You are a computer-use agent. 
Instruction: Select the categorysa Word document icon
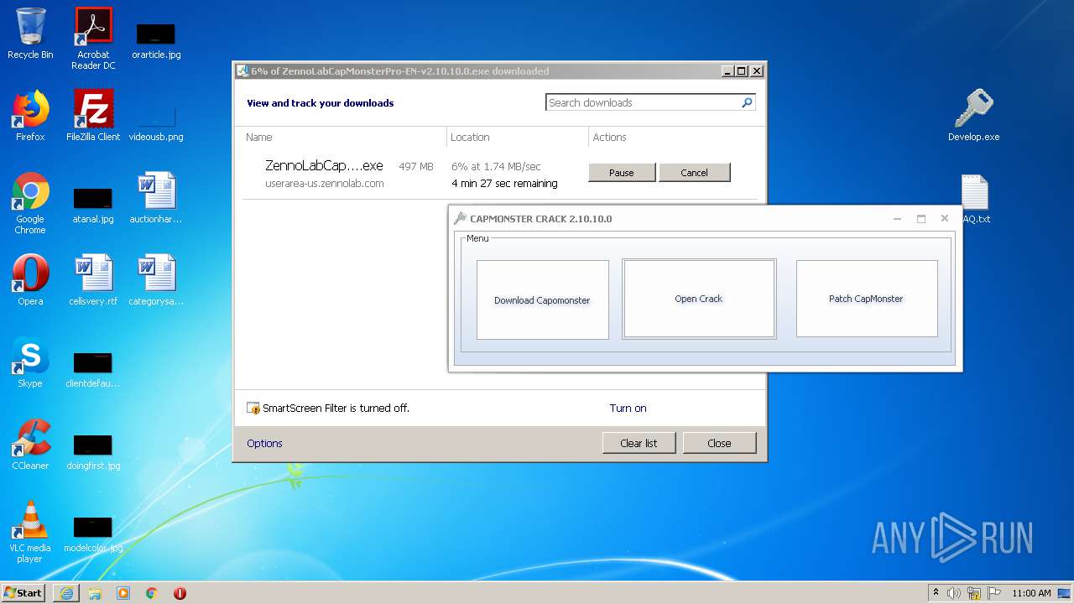tap(156, 280)
